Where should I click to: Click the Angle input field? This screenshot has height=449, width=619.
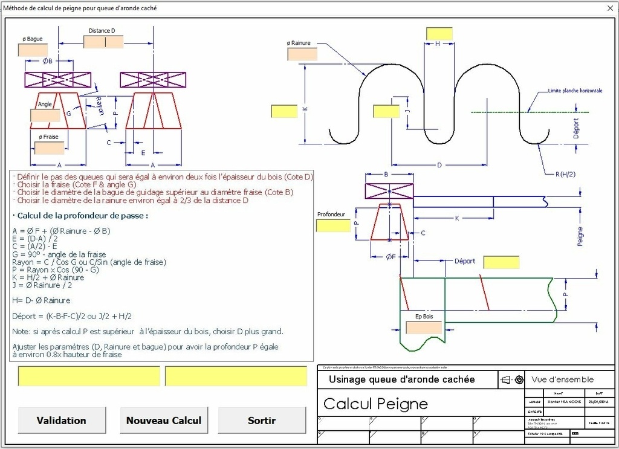(x=45, y=115)
